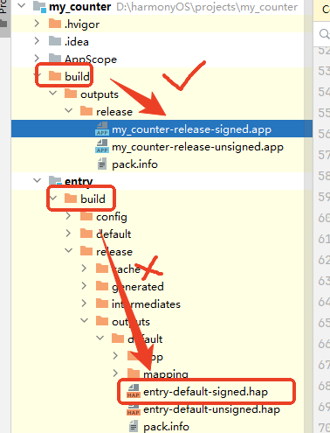Viewport: 330px width, 433px height.
Task: Select entry-default-unsigned.hap file
Action: click(x=211, y=409)
